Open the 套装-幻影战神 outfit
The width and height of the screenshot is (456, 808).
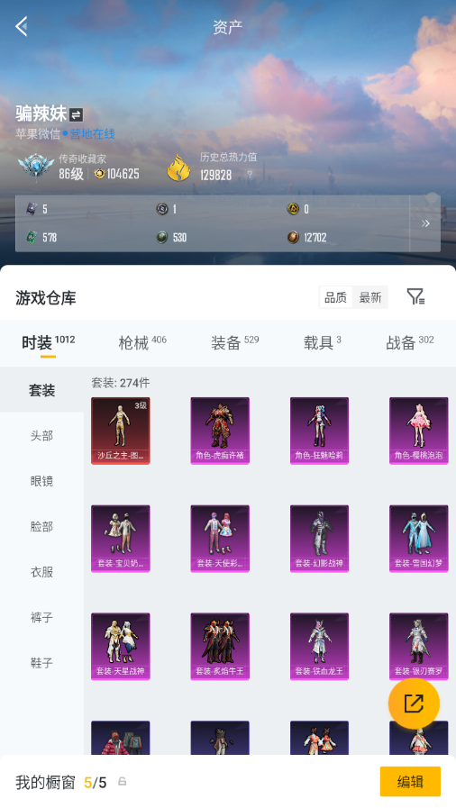click(x=319, y=539)
